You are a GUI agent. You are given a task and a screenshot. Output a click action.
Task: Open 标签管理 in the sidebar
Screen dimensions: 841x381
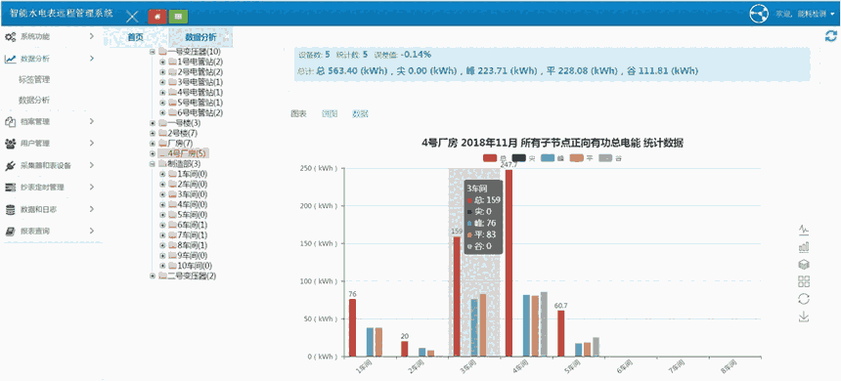pos(34,79)
